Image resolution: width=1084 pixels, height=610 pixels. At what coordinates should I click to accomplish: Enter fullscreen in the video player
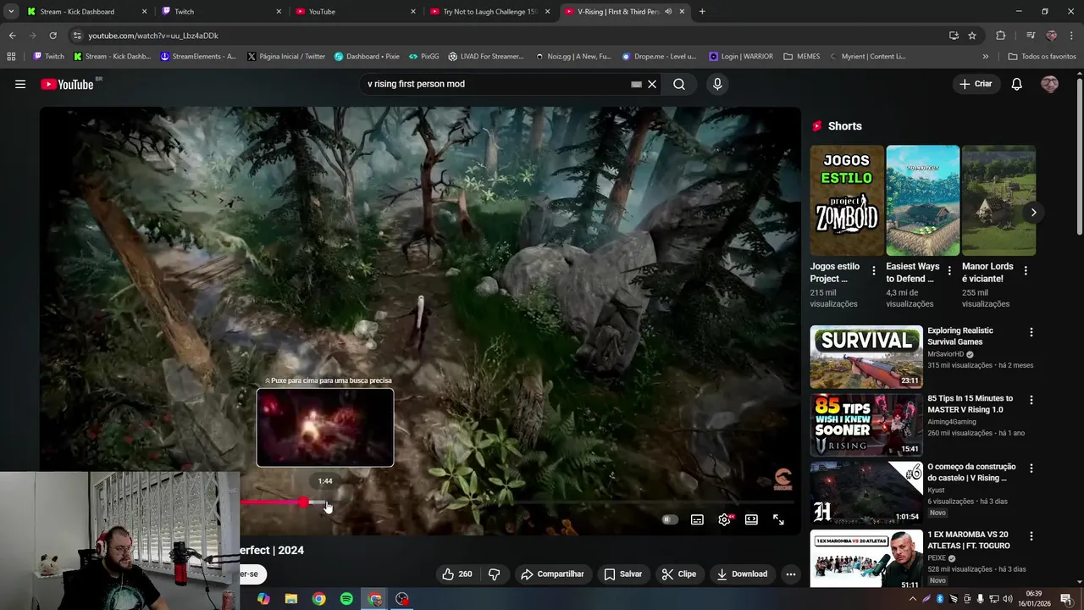(x=778, y=519)
